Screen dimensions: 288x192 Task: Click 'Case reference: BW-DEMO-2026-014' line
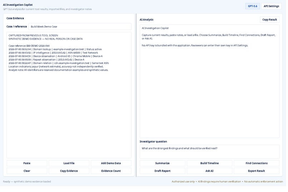click(x=29, y=46)
